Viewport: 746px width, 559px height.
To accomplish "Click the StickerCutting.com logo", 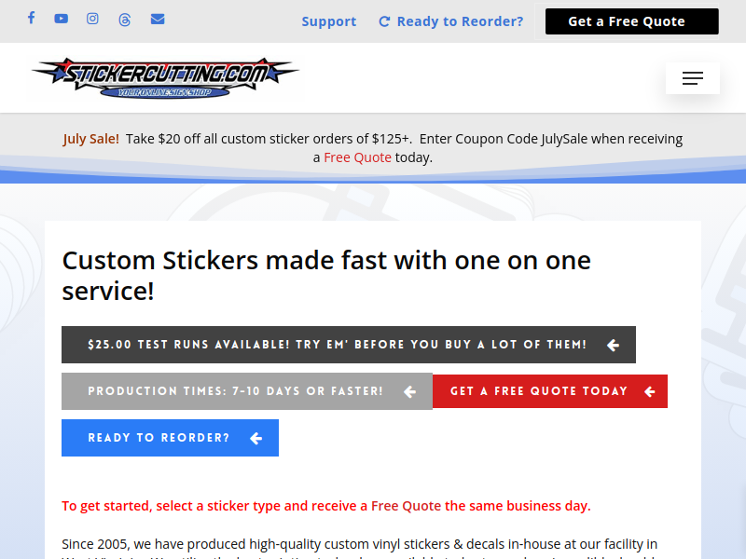I will click(165, 78).
